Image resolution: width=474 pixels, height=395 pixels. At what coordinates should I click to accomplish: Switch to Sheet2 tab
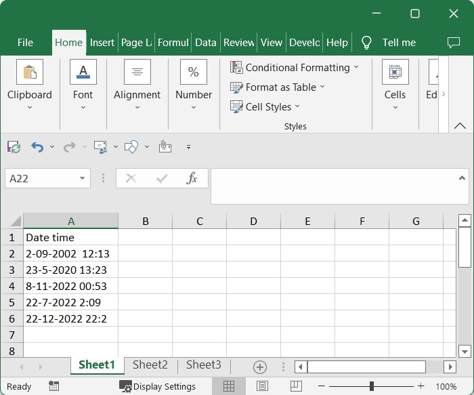[150, 365]
